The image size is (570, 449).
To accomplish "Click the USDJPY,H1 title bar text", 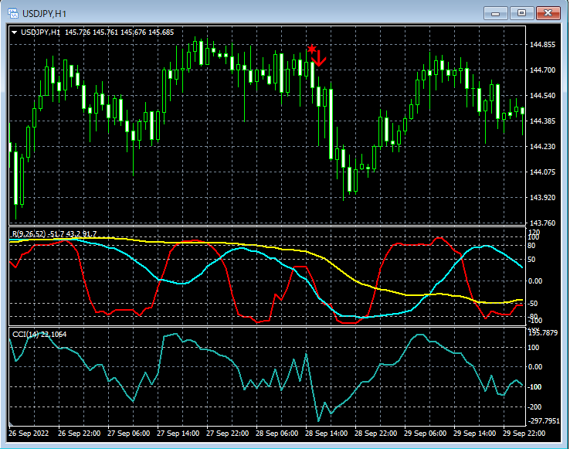I will pos(45,13).
